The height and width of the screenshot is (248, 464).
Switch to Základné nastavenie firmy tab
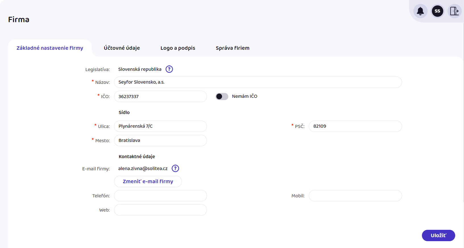pyautogui.click(x=50, y=48)
